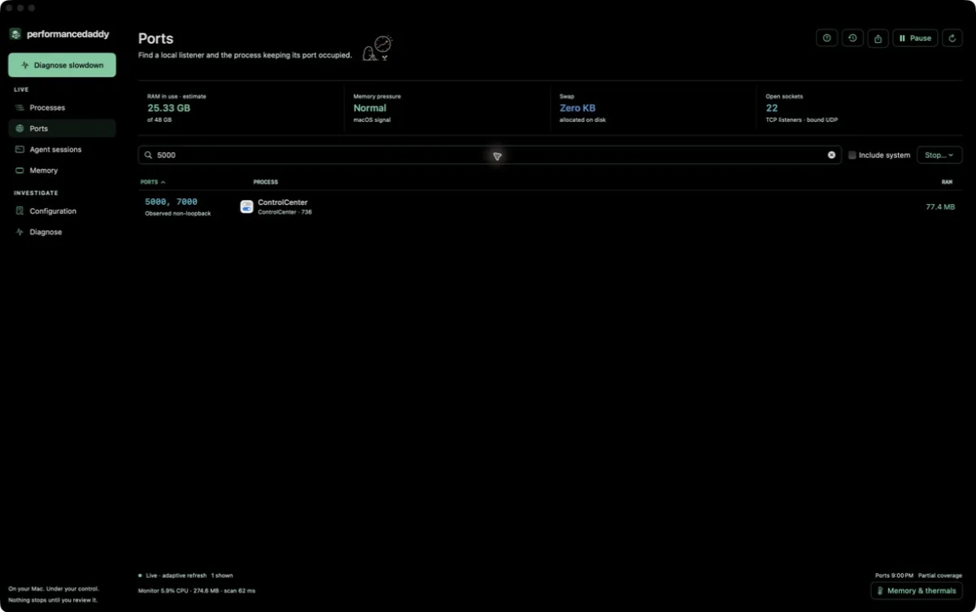The height and width of the screenshot is (612, 976).
Task: Go to Agent sessions
Action: (62, 150)
